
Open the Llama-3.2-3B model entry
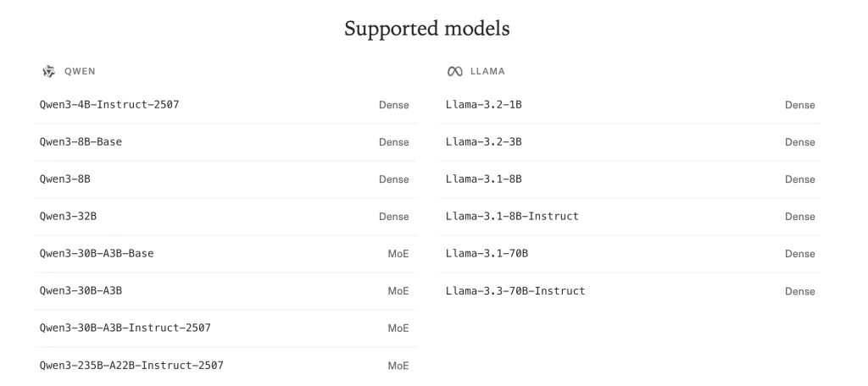coord(484,142)
